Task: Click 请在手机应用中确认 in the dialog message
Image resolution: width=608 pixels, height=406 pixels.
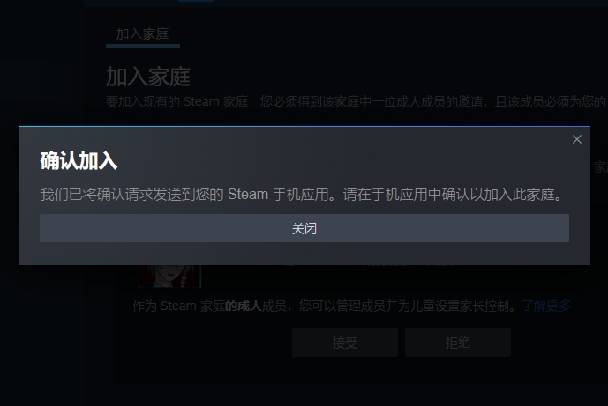Action: [406, 194]
